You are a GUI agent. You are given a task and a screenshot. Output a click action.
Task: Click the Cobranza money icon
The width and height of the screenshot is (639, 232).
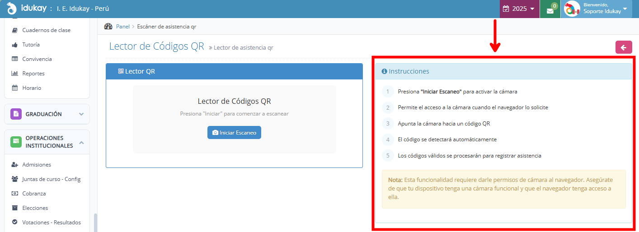(x=14, y=194)
